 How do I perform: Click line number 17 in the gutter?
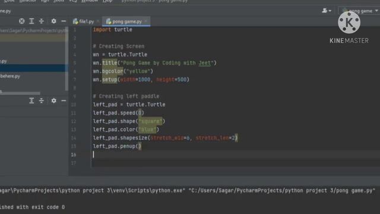pyautogui.click(x=74, y=163)
